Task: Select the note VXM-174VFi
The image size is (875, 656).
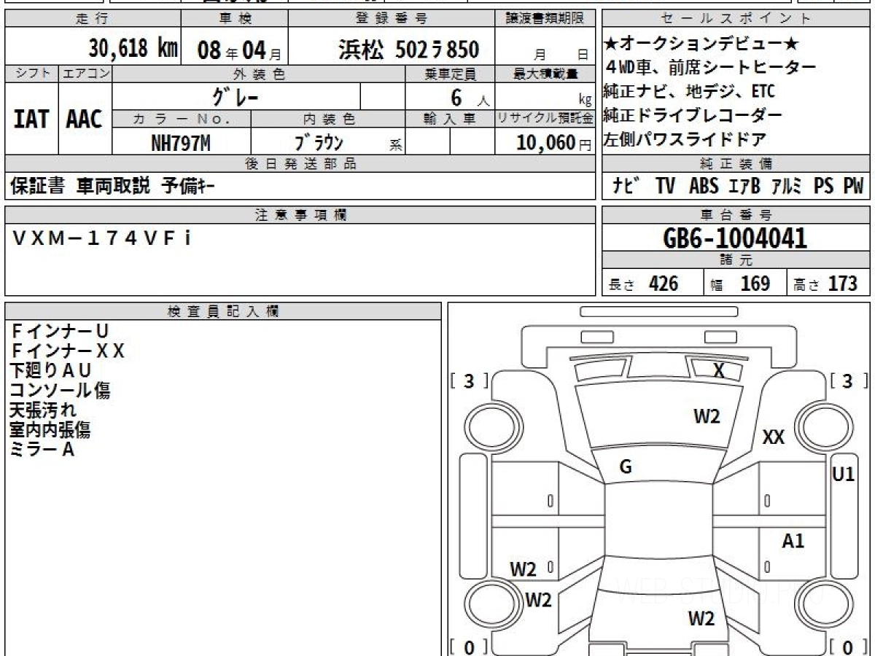Action: coord(101,238)
